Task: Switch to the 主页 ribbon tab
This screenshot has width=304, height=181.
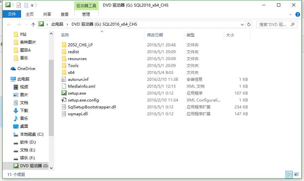Action: (x=30, y=14)
